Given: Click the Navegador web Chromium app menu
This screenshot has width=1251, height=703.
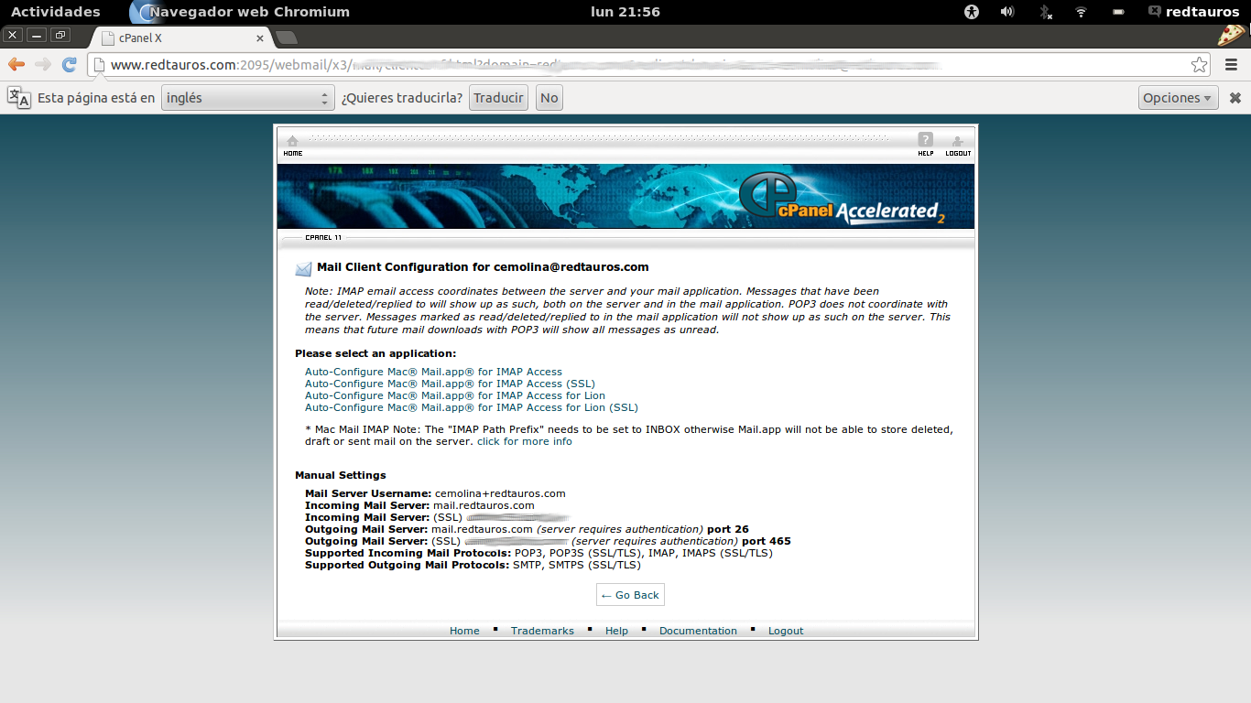Looking at the screenshot, I should point(240,12).
